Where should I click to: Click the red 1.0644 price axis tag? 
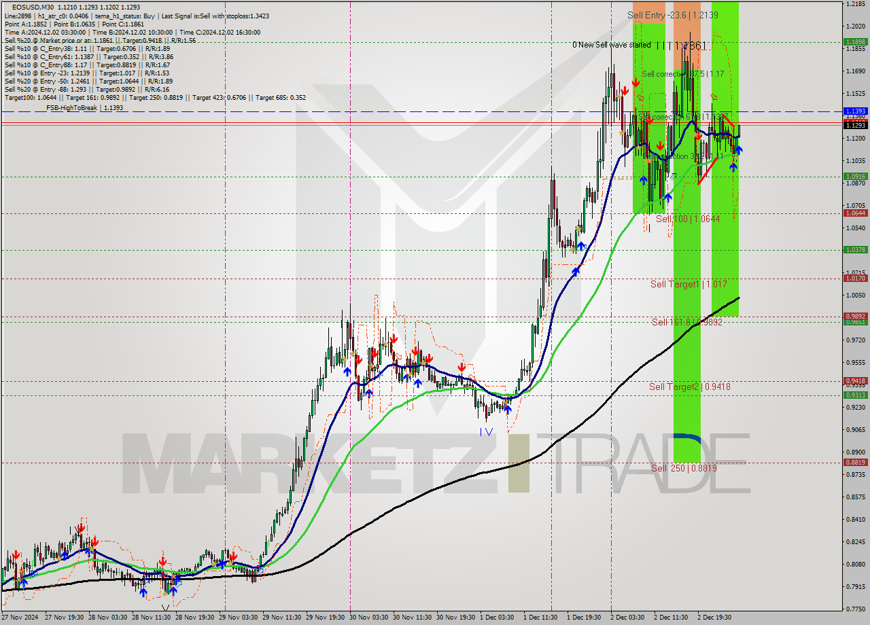pyautogui.click(x=855, y=213)
